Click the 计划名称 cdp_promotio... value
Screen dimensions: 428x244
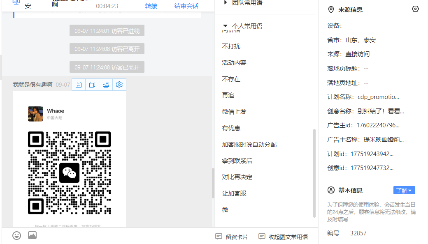coord(378,97)
